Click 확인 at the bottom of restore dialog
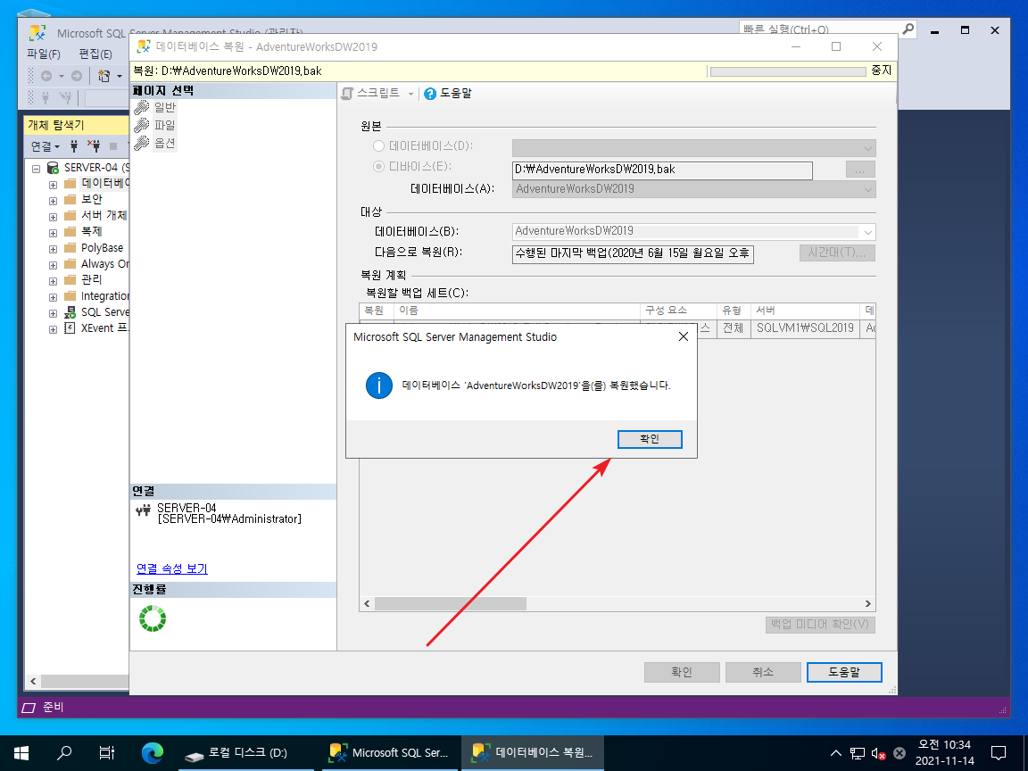Image resolution: width=1028 pixels, height=771 pixels. coord(682,672)
